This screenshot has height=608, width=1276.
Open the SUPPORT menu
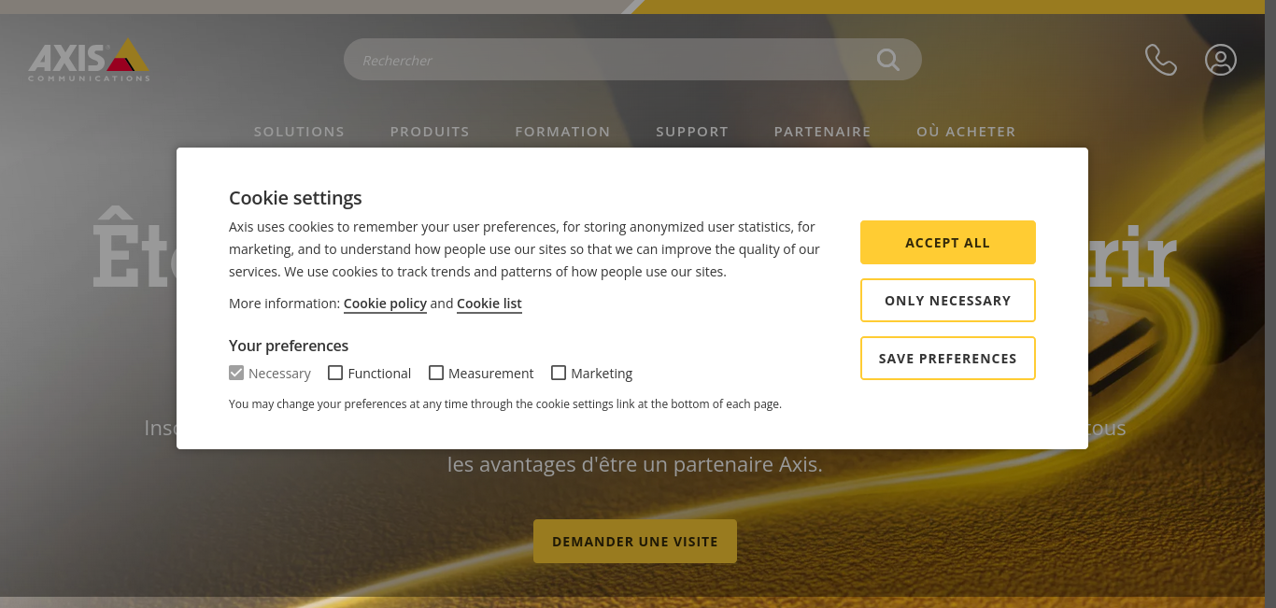point(692,132)
